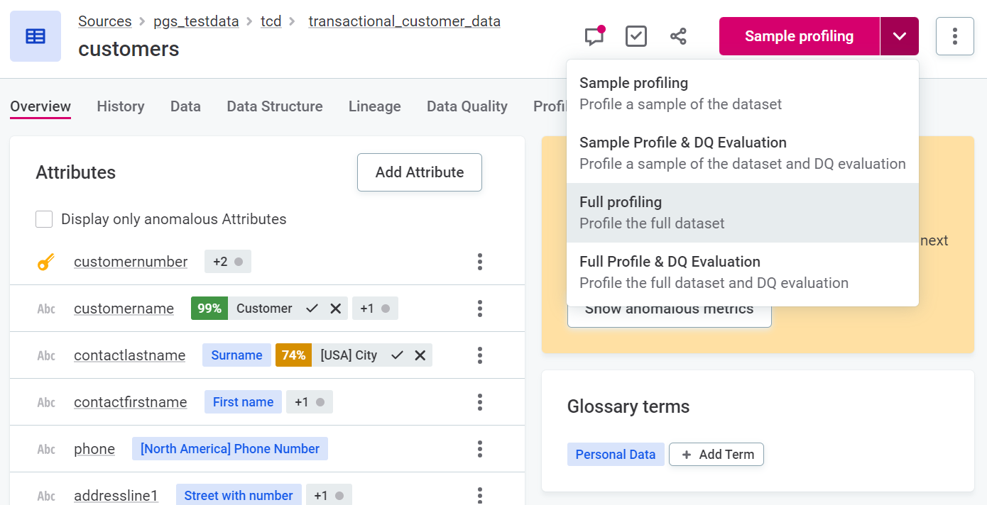
Task: Open top-right vertical ellipsis options menu
Action: [x=954, y=36]
